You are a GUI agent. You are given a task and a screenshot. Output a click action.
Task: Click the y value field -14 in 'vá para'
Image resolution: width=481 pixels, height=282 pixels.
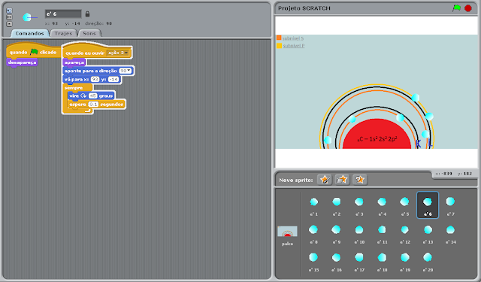coord(113,79)
